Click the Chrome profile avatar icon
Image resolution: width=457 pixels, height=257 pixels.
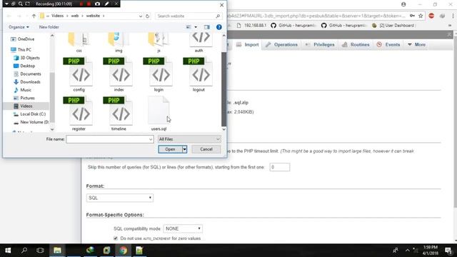coord(403,4)
